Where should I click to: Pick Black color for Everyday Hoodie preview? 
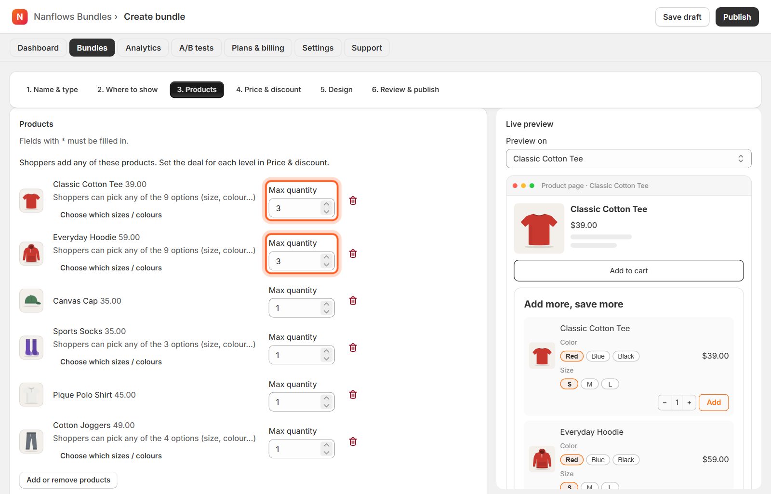(x=626, y=460)
